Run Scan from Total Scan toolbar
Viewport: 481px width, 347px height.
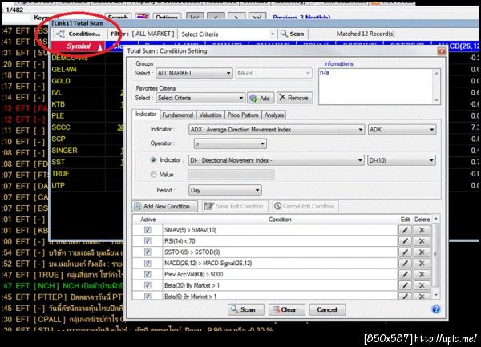(293, 34)
